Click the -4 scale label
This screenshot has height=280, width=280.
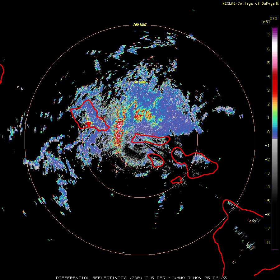pos(267,187)
